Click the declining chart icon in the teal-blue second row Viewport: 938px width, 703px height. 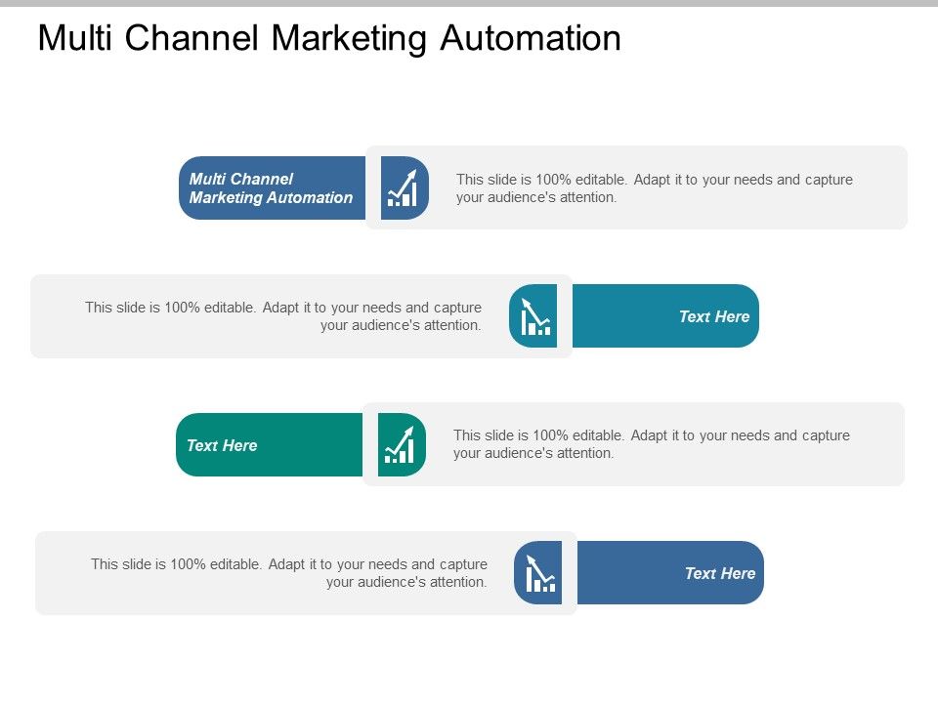[x=534, y=316]
